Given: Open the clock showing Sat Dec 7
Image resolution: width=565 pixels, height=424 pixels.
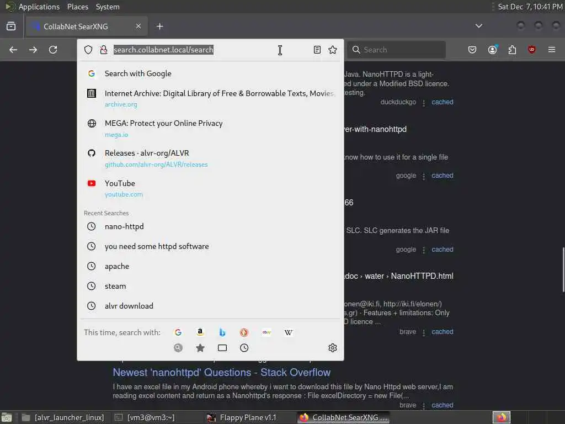Looking at the screenshot, I should tap(530, 7).
